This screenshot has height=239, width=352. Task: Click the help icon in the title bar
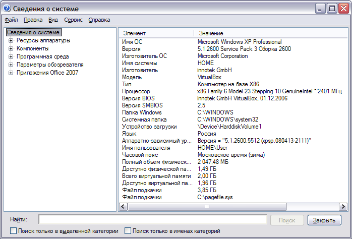7,9
